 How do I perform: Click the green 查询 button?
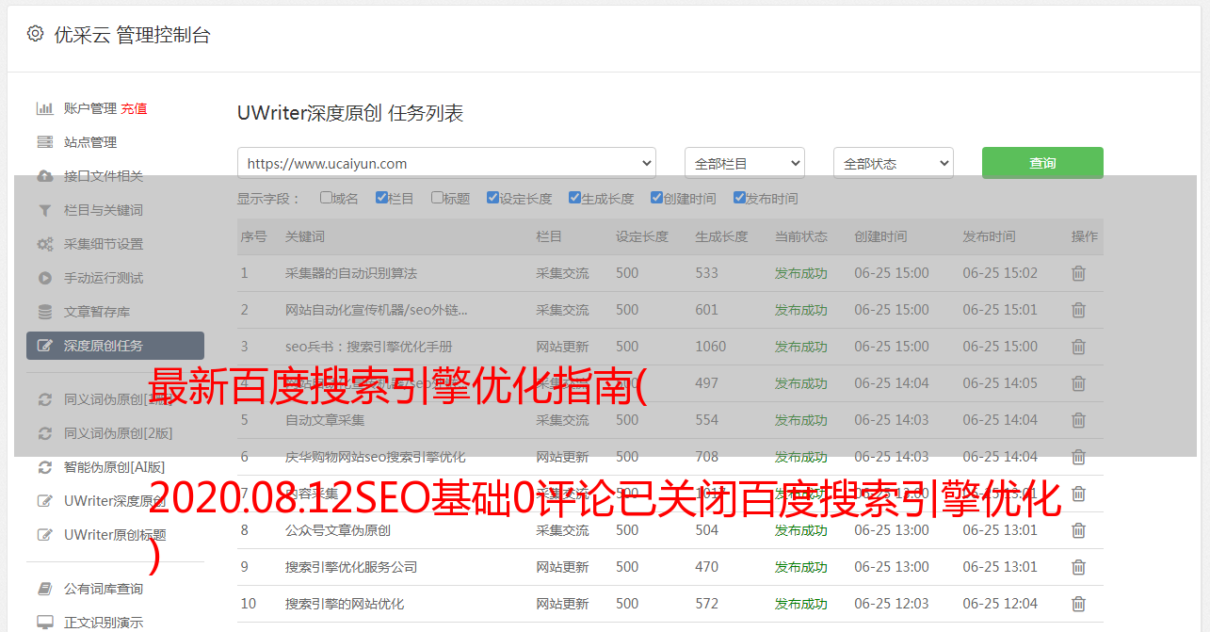(1041, 163)
